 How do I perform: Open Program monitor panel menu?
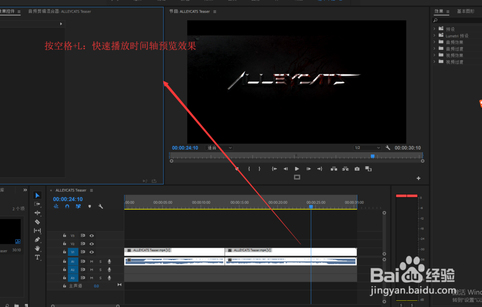click(214, 12)
